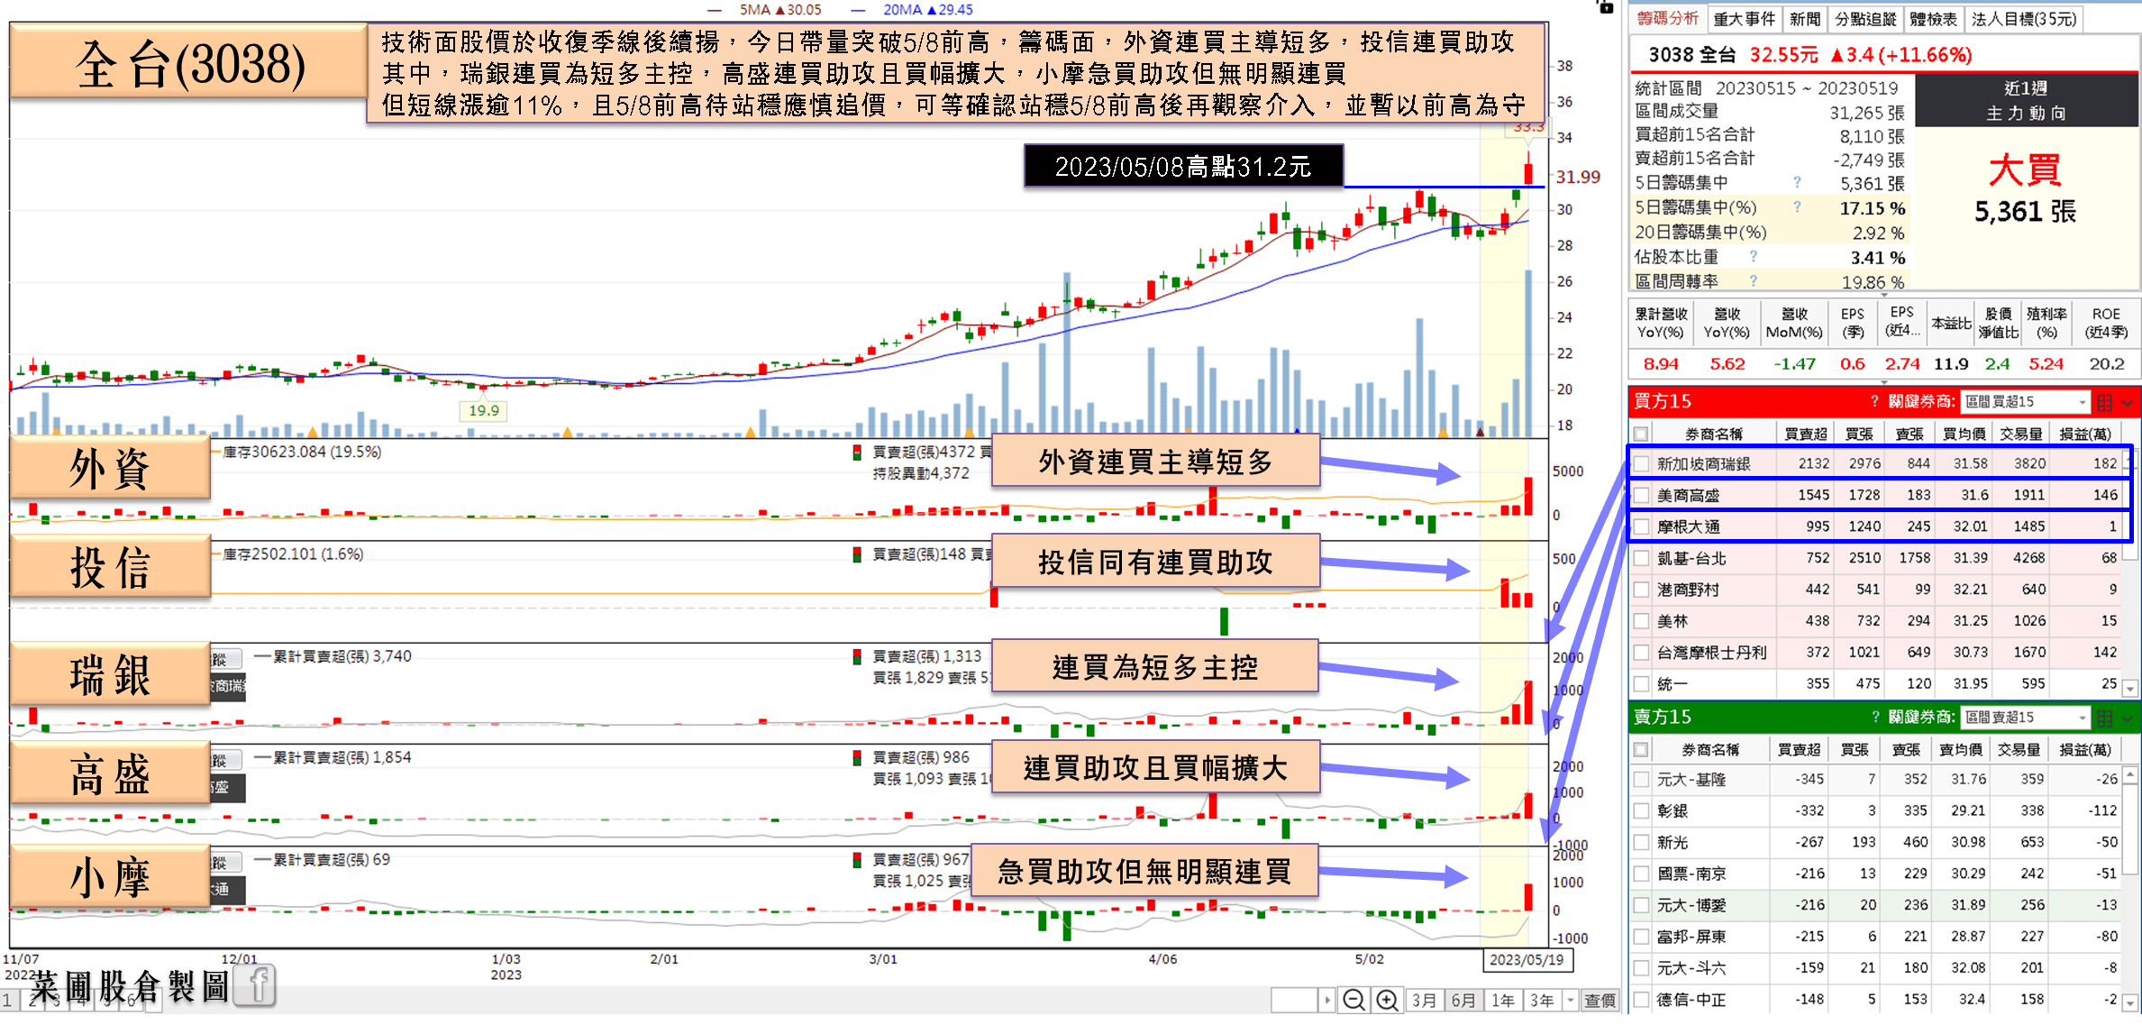Switch to 籌碼分析 tab
Screen dimensions: 2142x1034
[x=1668, y=18]
